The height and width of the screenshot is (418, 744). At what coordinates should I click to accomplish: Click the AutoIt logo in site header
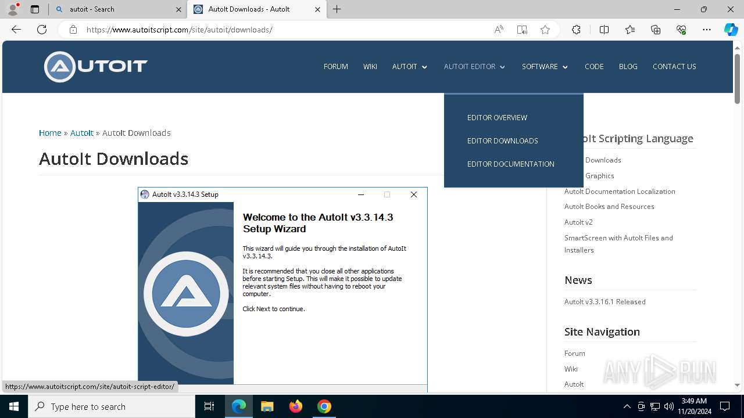pos(96,67)
